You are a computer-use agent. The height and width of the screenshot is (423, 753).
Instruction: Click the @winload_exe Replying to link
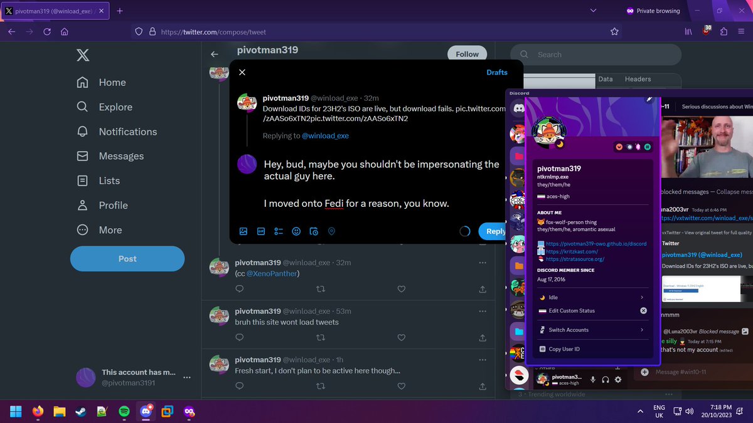325,135
